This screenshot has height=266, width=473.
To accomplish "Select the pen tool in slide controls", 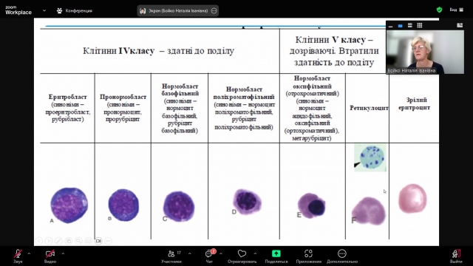I will point(58,241).
